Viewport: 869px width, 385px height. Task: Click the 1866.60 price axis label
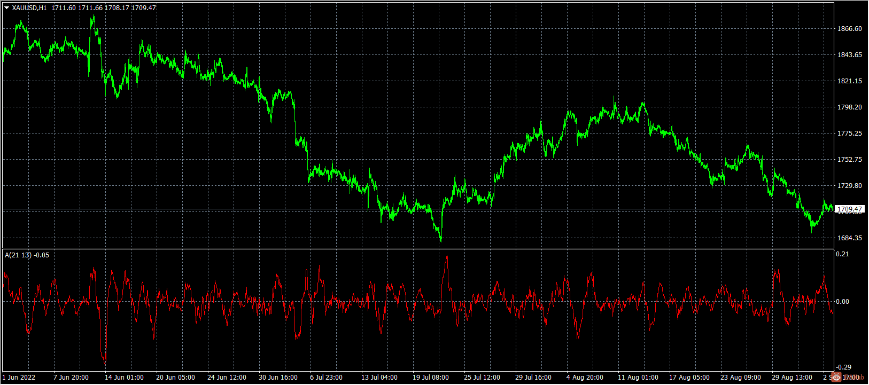pyautogui.click(x=850, y=29)
